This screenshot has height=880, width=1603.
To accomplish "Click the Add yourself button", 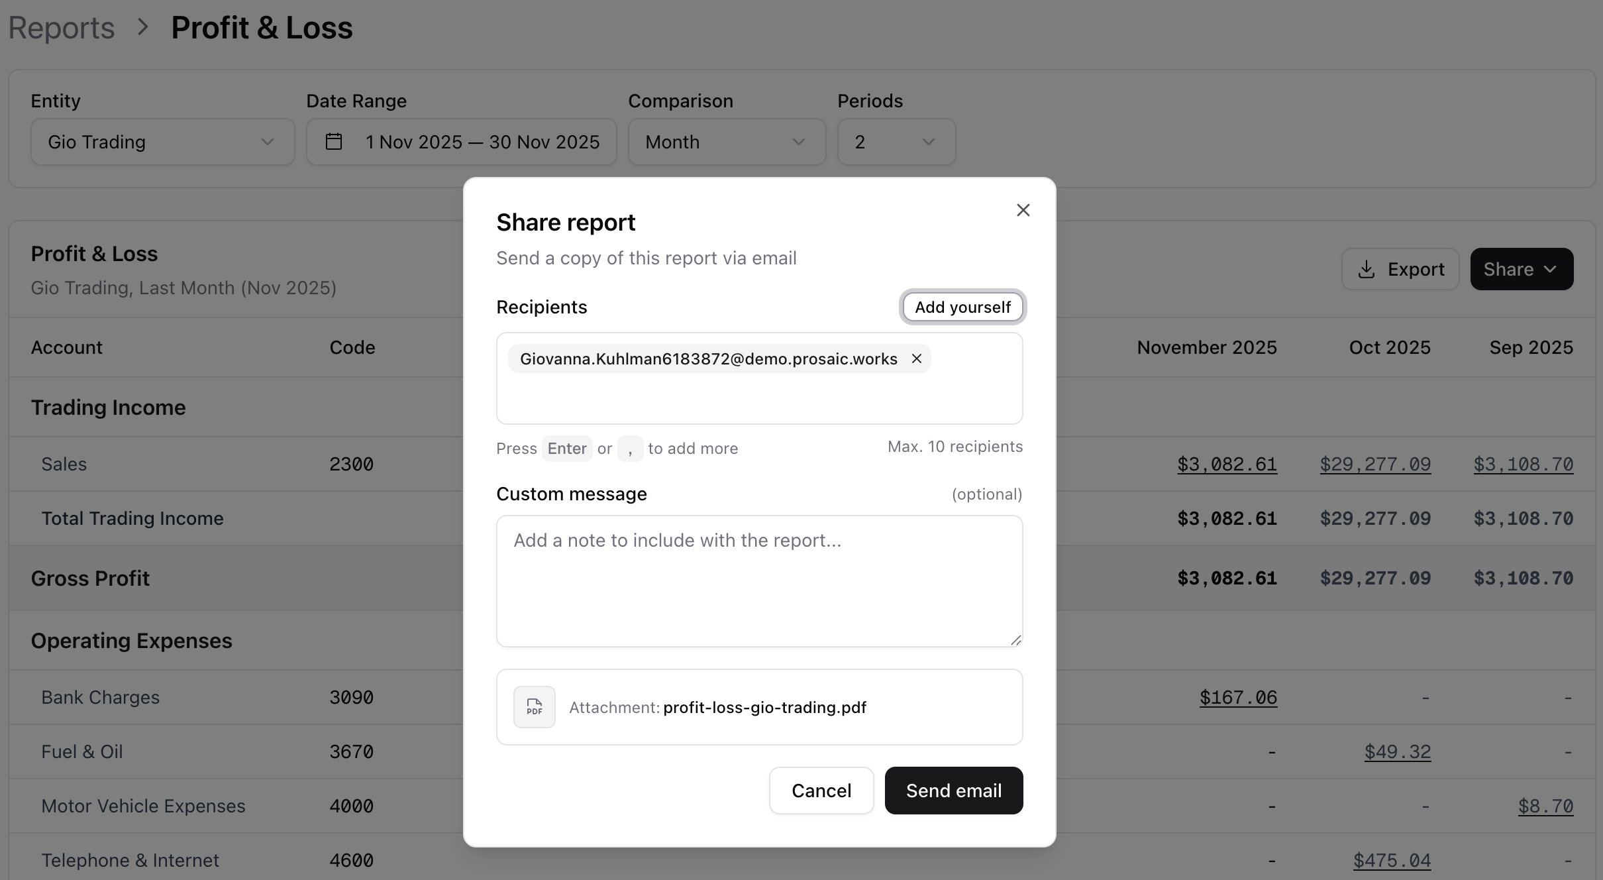I will pyautogui.click(x=962, y=307).
